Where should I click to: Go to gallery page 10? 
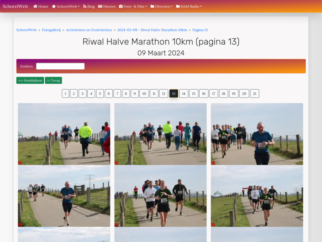144,94
